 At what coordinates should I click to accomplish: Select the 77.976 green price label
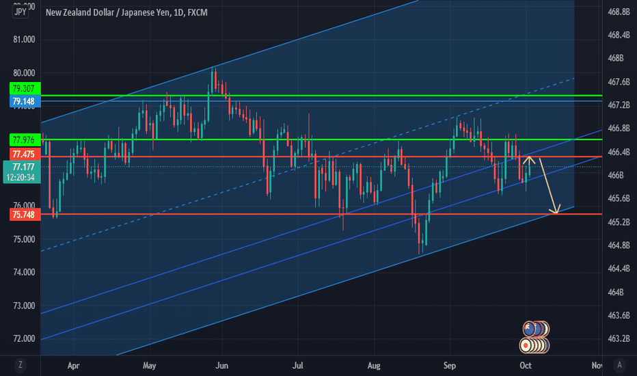pyautogui.click(x=25, y=140)
